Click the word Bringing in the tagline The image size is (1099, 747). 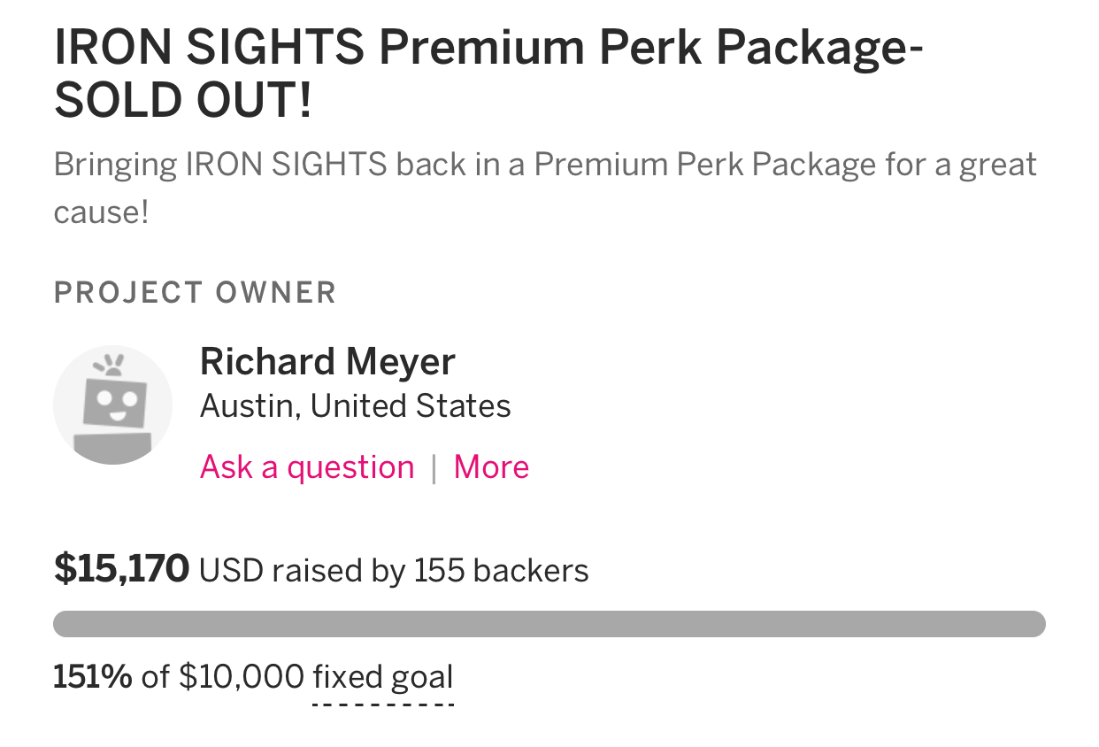115,166
